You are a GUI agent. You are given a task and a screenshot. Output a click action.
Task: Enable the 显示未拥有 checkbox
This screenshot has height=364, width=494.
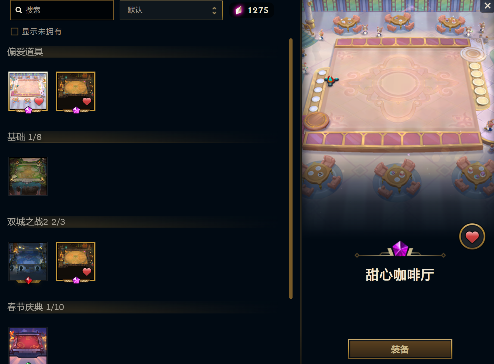click(14, 32)
